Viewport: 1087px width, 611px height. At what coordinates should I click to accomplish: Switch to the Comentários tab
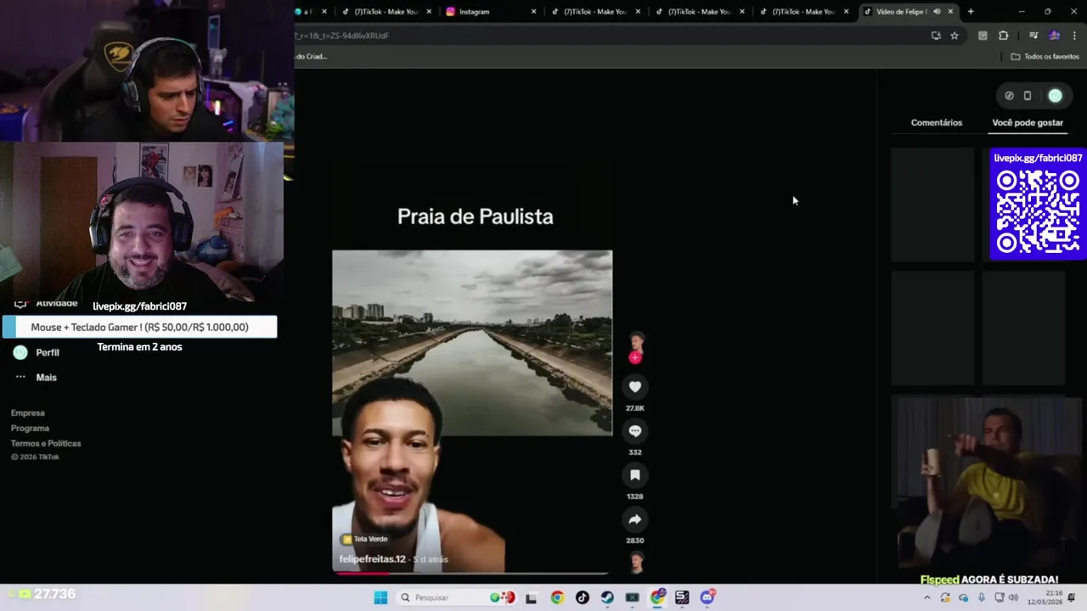(937, 123)
